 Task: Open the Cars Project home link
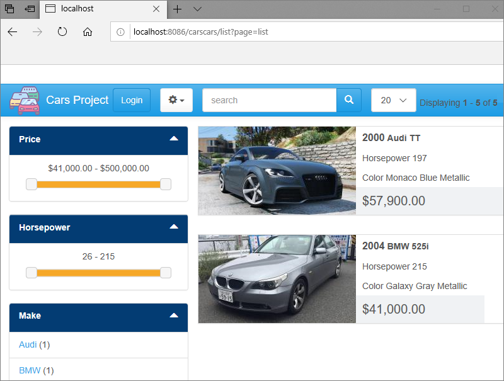[77, 100]
